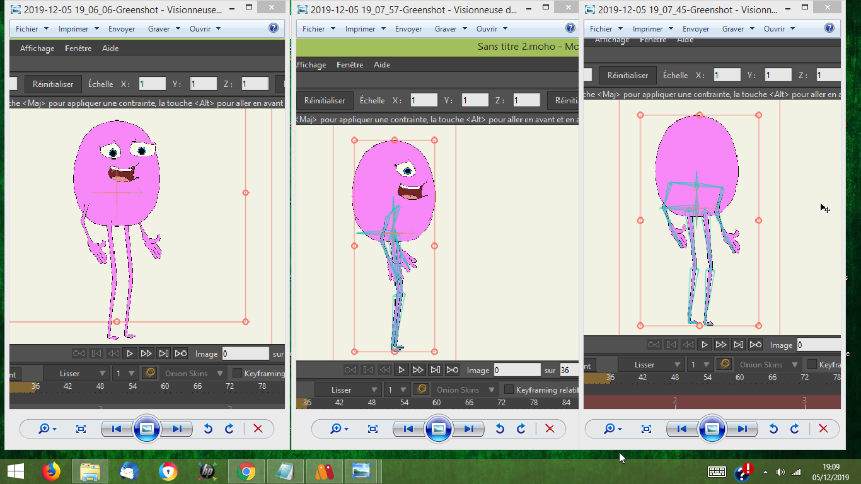Rotate counterclockwise in 19_06_06 viewer window
The width and height of the screenshot is (861, 484).
click(207, 429)
